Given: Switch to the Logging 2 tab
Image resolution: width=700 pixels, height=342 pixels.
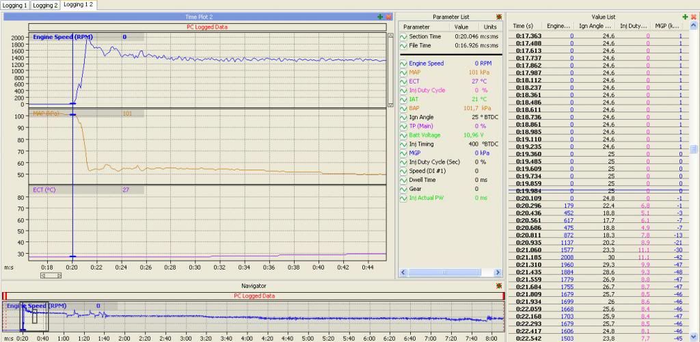Looking at the screenshot, I should 46,5.
